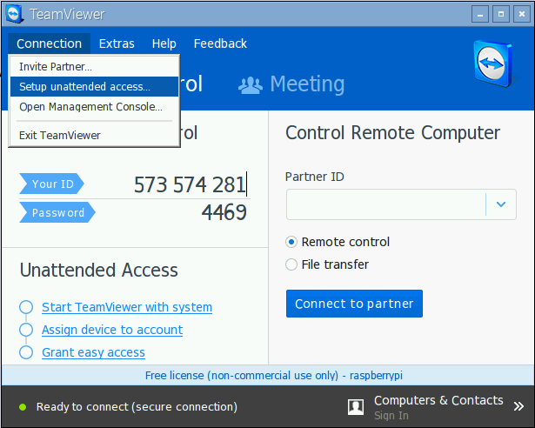
Task: Open the Extras menu
Action: [x=117, y=43]
